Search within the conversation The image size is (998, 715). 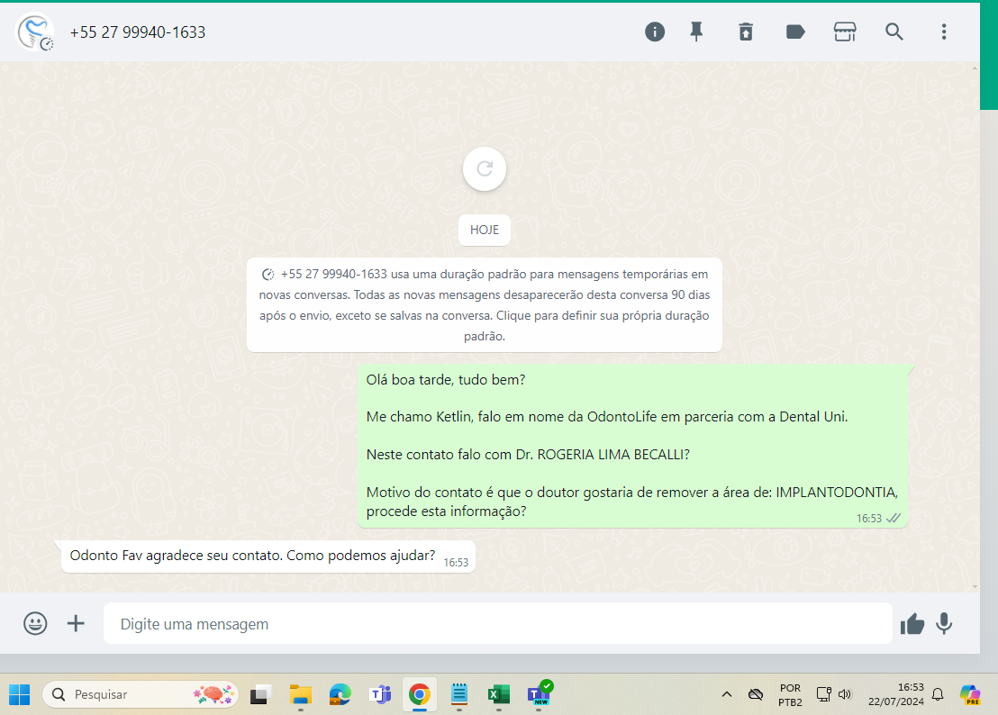(894, 32)
